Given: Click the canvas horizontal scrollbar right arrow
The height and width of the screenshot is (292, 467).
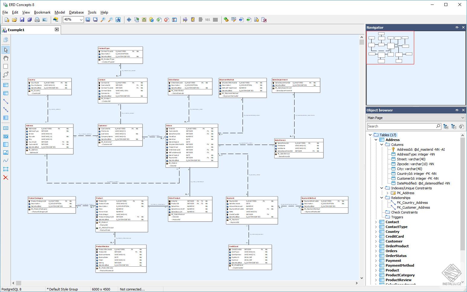Looking at the screenshot, I should 357,283.
